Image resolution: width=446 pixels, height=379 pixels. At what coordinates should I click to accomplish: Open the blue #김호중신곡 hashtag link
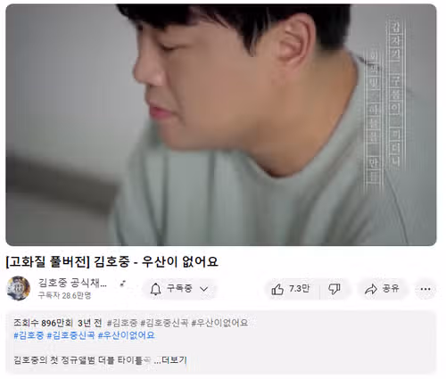[x=71, y=335]
